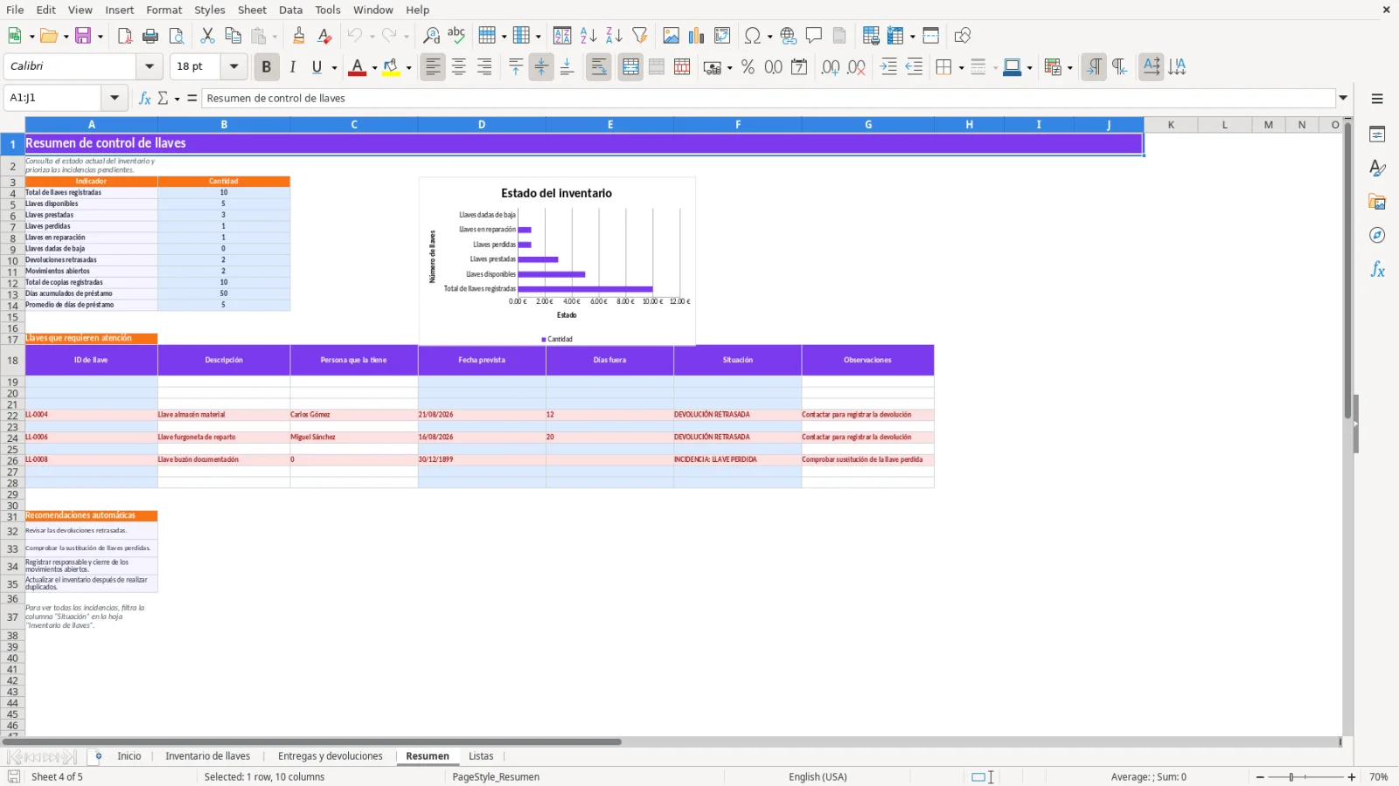Switch to the Entregas y devoluciones sheet
Screen dimensions: 1399x786
pyautogui.click(x=331, y=756)
